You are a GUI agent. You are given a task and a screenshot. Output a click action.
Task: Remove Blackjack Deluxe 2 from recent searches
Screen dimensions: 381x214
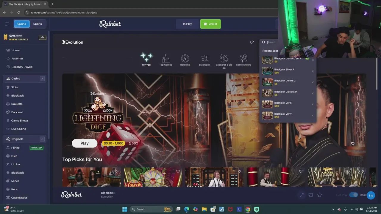(313, 82)
